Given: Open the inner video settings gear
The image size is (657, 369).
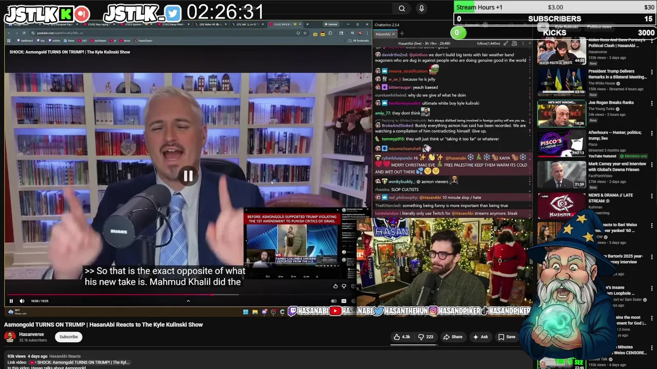Looking at the screenshot, I should click(353, 301).
